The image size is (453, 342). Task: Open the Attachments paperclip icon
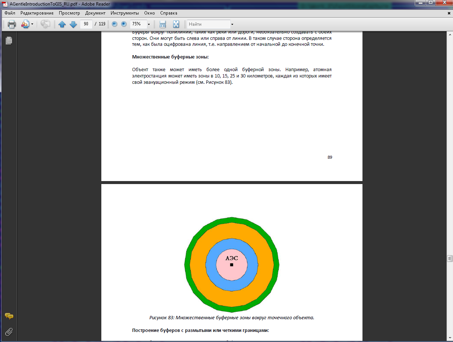[x=9, y=331]
